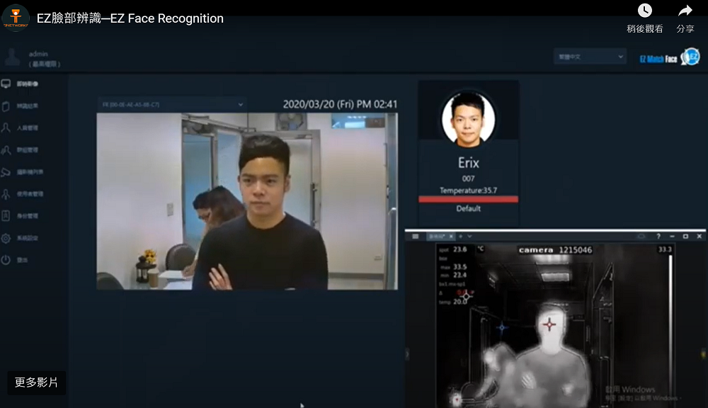Open the ID badge management sidebar item

21,216
